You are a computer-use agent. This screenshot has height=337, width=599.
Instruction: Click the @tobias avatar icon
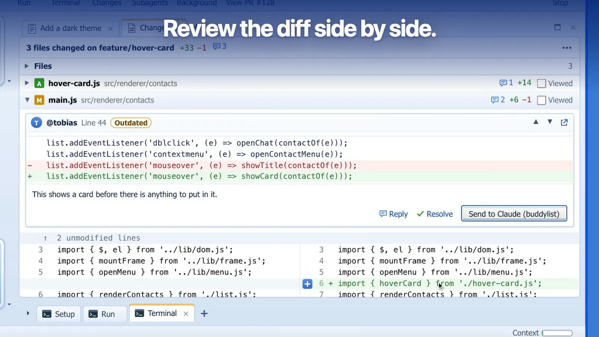(x=36, y=123)
